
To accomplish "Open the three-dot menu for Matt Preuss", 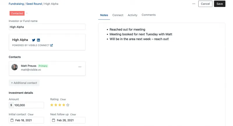I will 80,67.
